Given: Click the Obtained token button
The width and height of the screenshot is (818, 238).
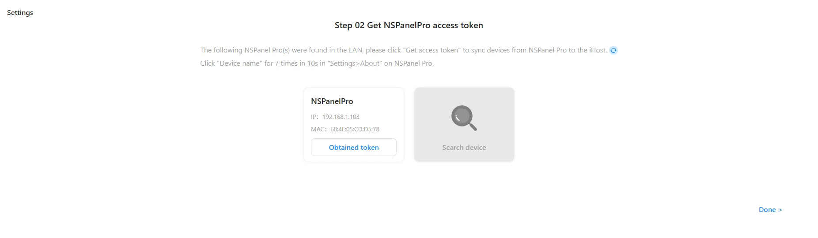Looking at the screenshot, I should (354, 147).
